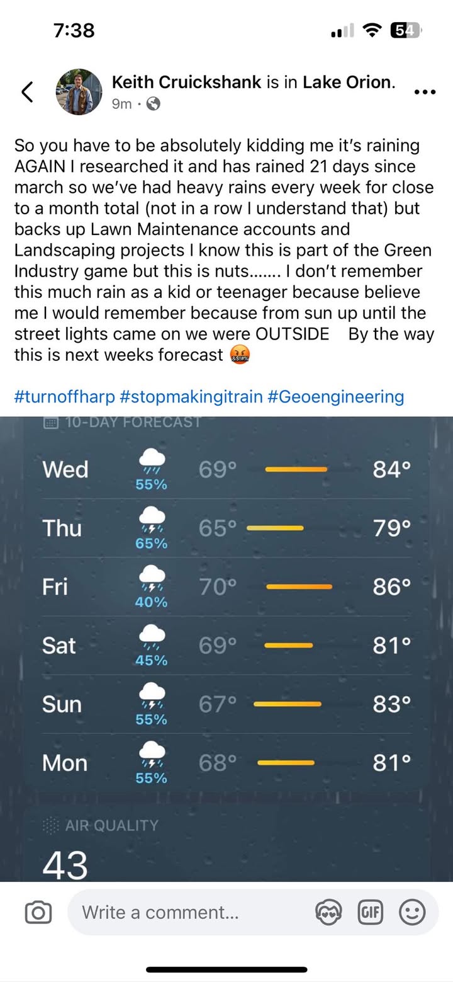Viewport: 453px width, 982px height.
Task: Tap Keith Cruickshank's profile picture
Action: click(x=79, y=92)
